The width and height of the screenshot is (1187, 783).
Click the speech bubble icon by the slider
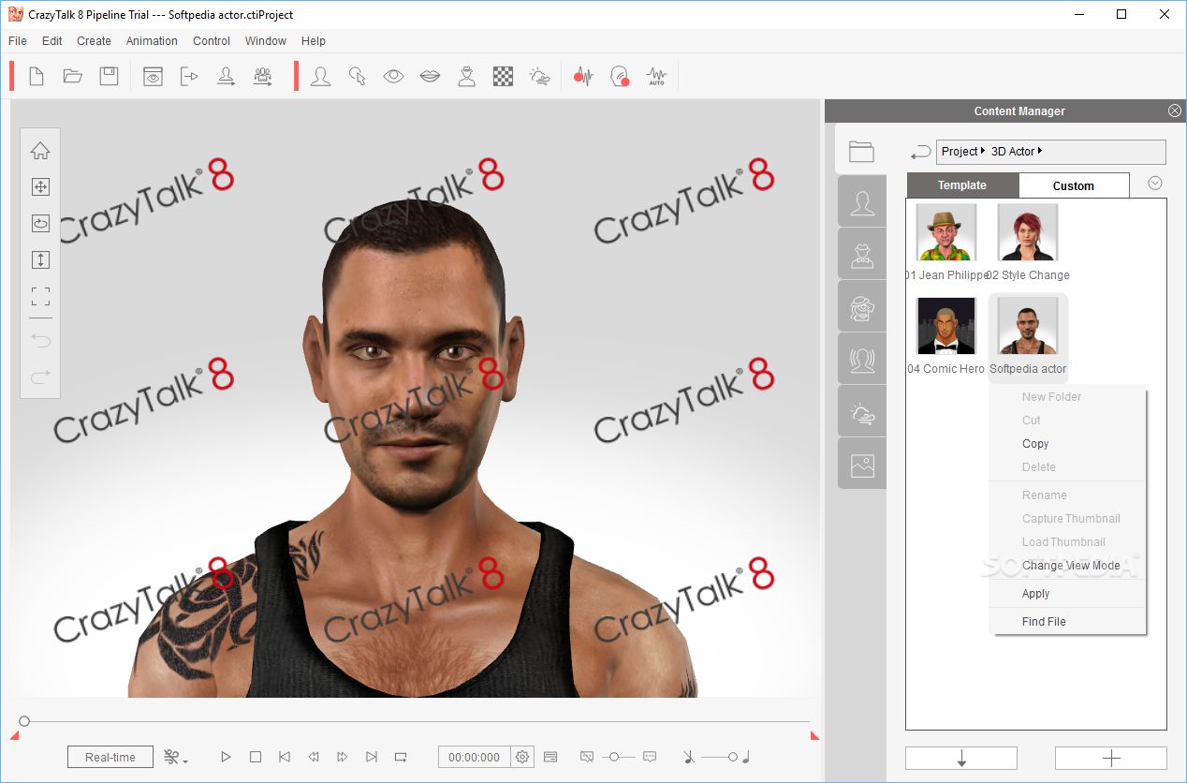coord(650,757)
